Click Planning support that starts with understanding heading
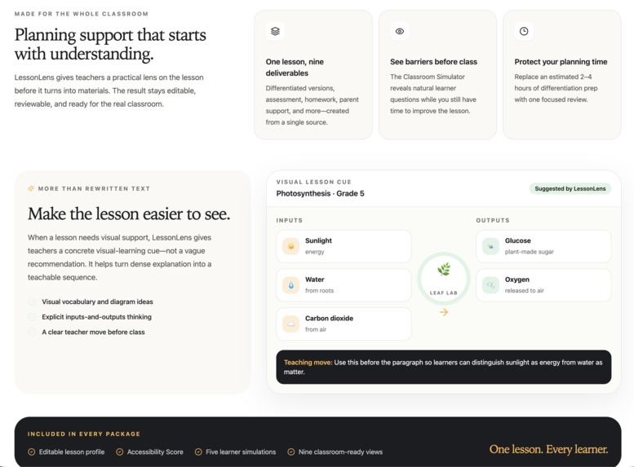634x467 pixels. click(110, 44)
